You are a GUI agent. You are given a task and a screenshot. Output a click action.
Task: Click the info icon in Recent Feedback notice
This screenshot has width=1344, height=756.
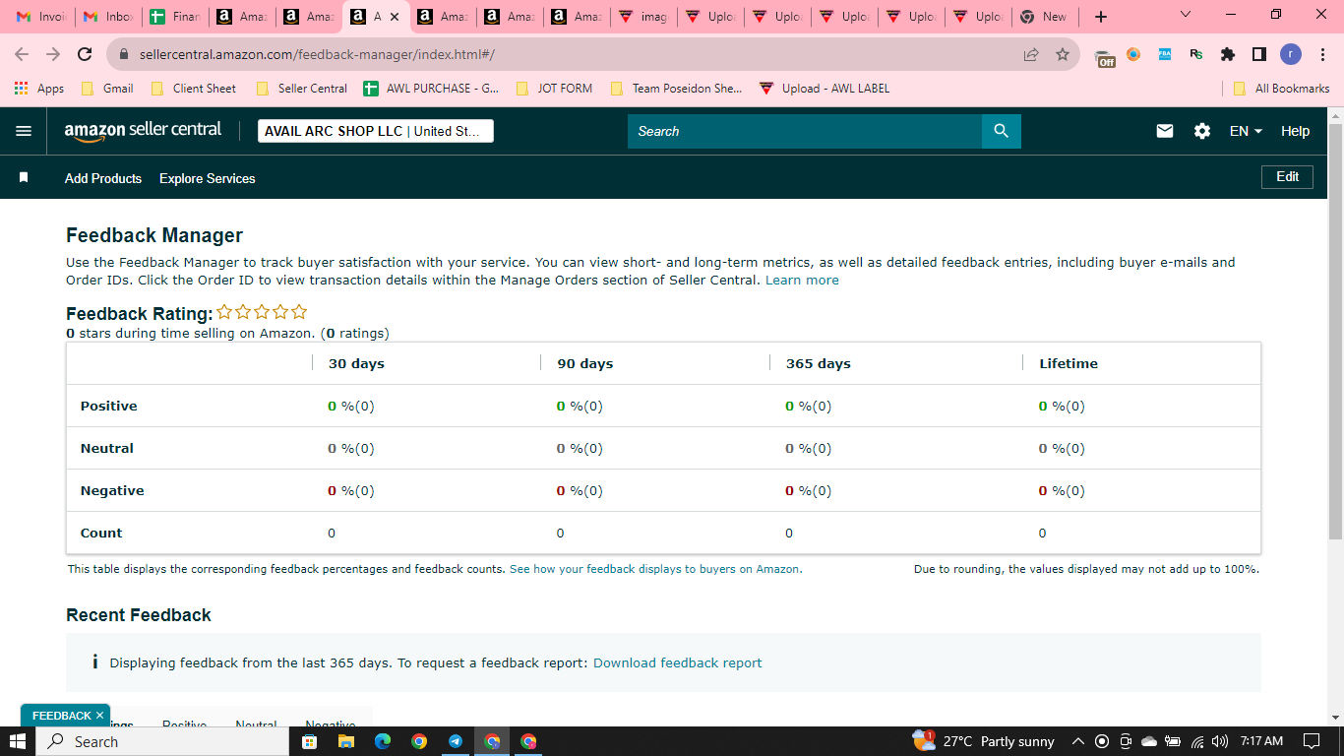(94, 662)
